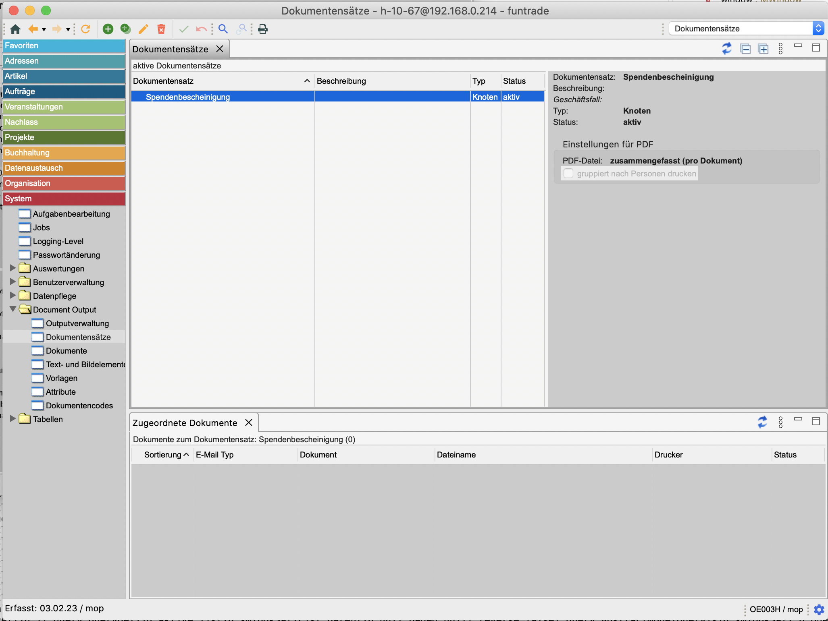Click the green add new record icon
This screenshot has width=828, height=621.
(108, 29)
